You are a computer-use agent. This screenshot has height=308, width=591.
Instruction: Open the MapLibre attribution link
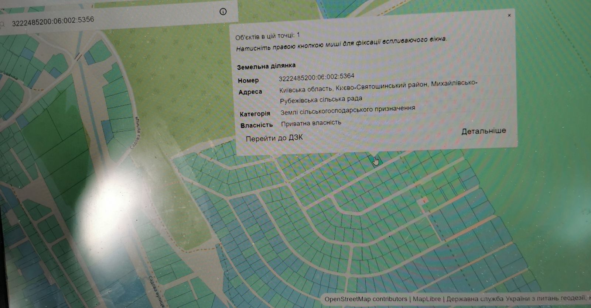coord(427,299)
